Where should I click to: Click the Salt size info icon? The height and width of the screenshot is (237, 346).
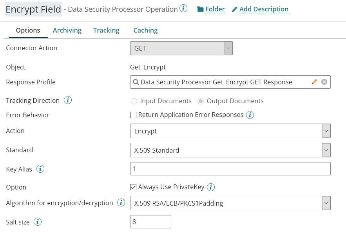tap(38, 222)
